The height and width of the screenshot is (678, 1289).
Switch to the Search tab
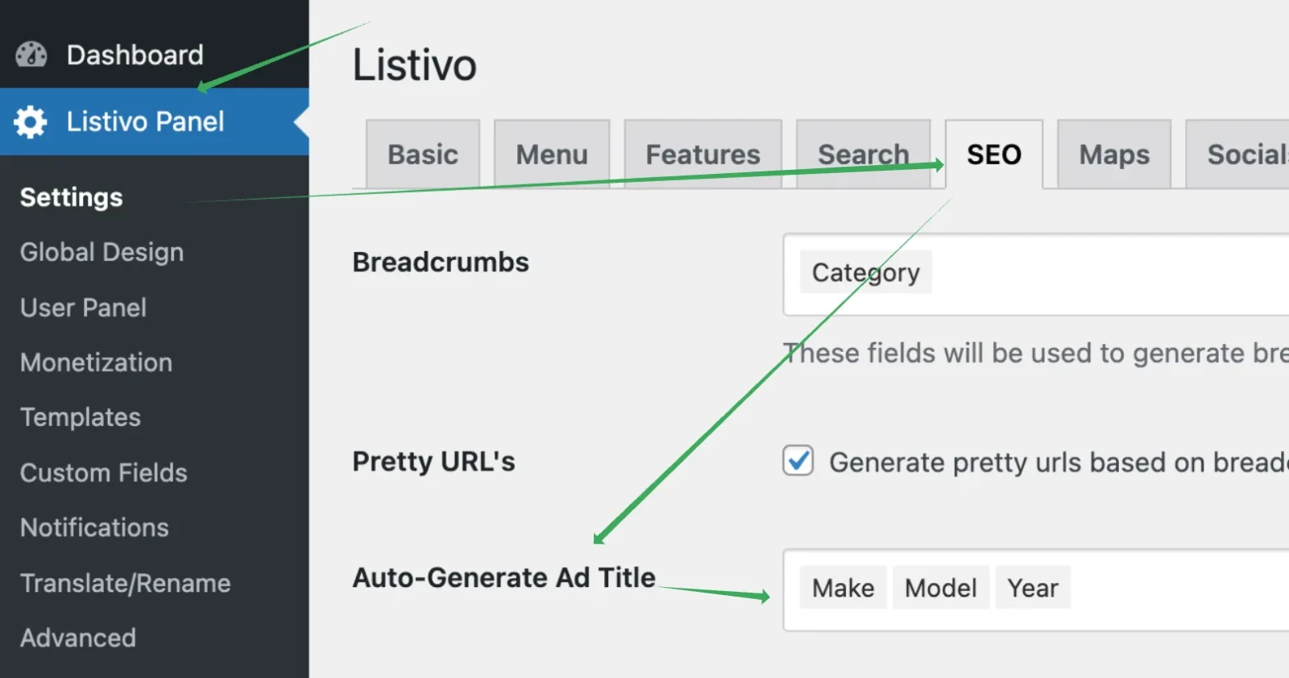864,155
